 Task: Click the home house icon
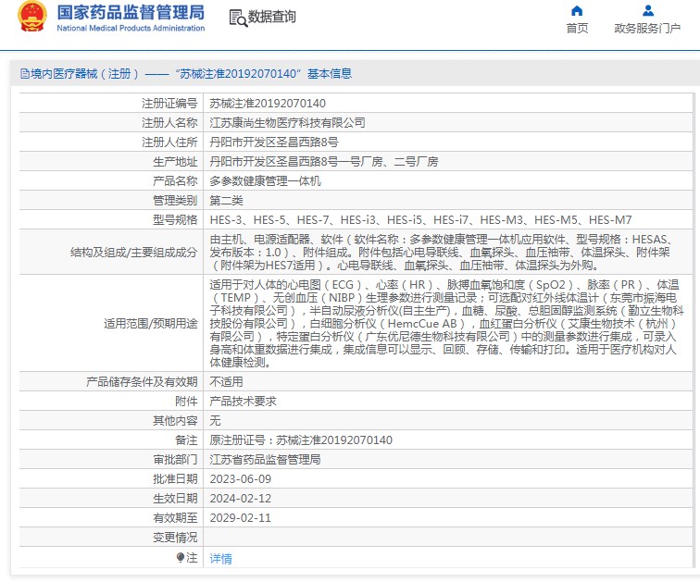577,11
